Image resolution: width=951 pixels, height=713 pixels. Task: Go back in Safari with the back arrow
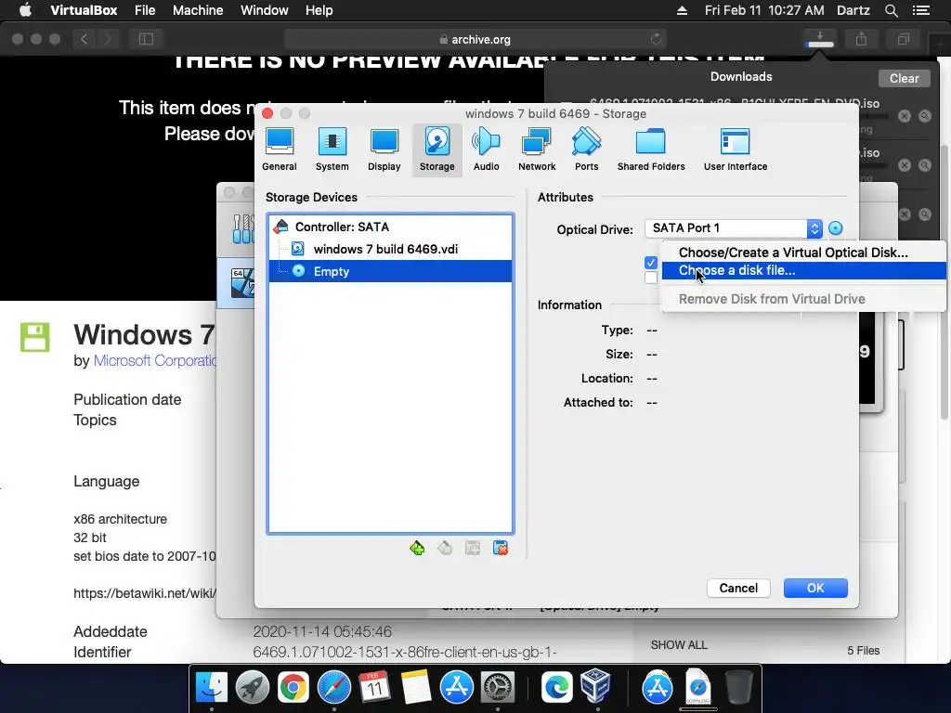click(x=85, y=39)
